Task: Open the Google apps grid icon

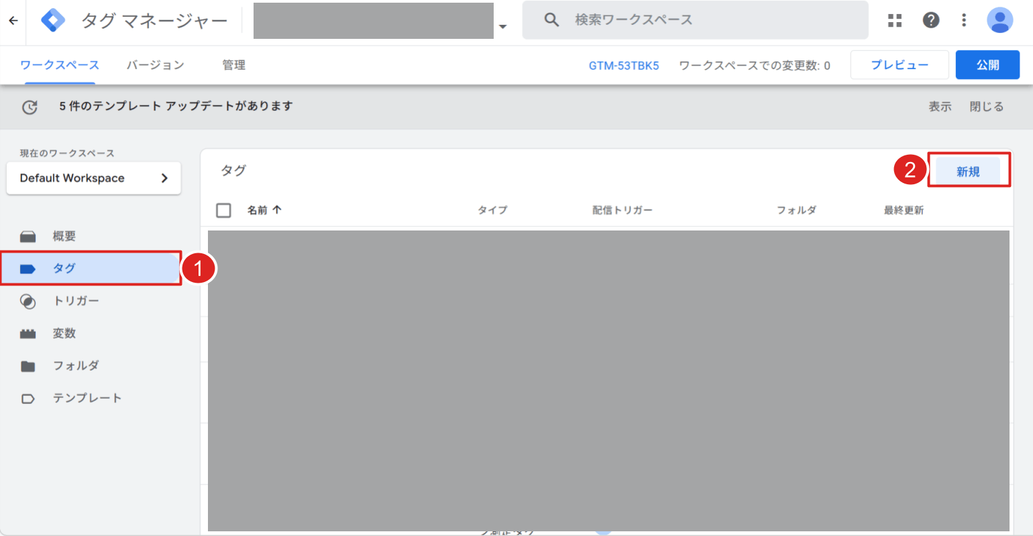Action: 895,20
